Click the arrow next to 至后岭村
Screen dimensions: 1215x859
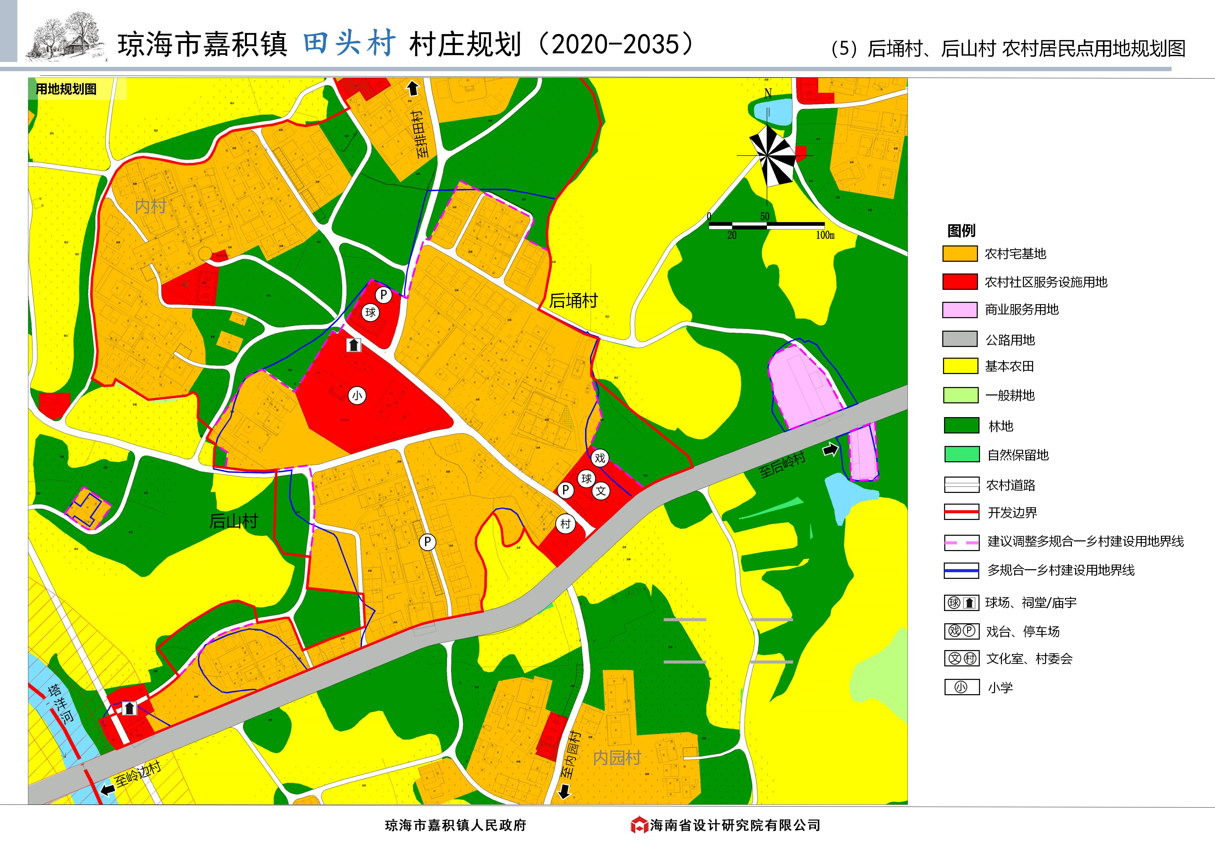coord(830,449)
